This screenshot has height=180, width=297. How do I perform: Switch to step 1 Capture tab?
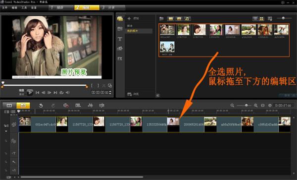coord(61,7)
